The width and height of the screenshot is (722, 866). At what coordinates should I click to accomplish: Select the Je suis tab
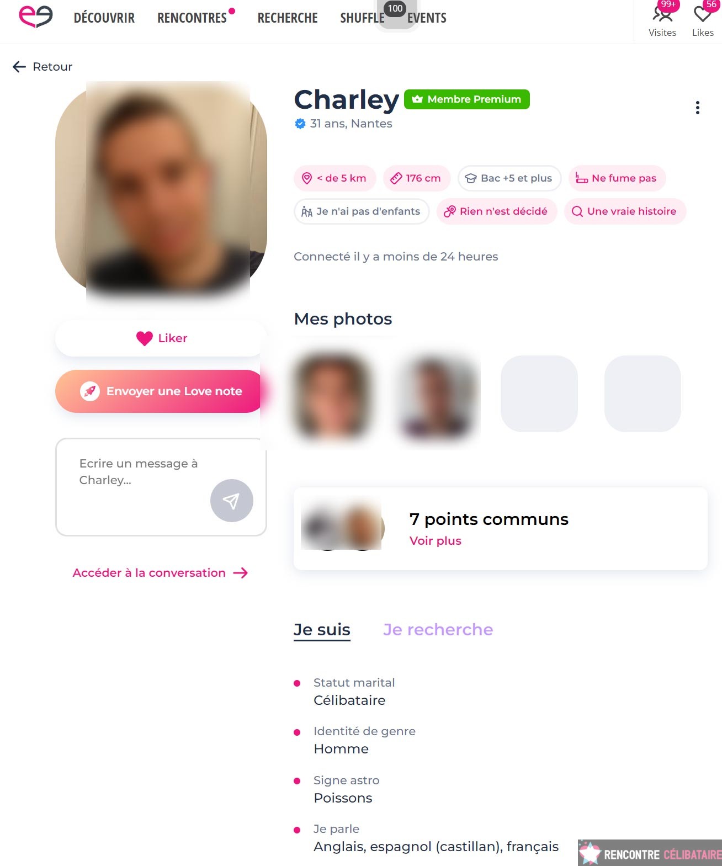[322, 630]
